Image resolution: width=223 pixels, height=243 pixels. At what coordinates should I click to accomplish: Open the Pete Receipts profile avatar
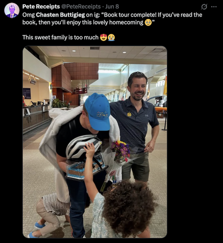coord(12,10)
